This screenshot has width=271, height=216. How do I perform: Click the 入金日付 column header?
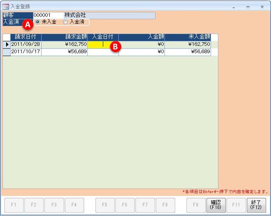click(103, 37)
